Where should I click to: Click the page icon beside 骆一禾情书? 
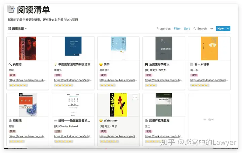click(x=192, y=64)
